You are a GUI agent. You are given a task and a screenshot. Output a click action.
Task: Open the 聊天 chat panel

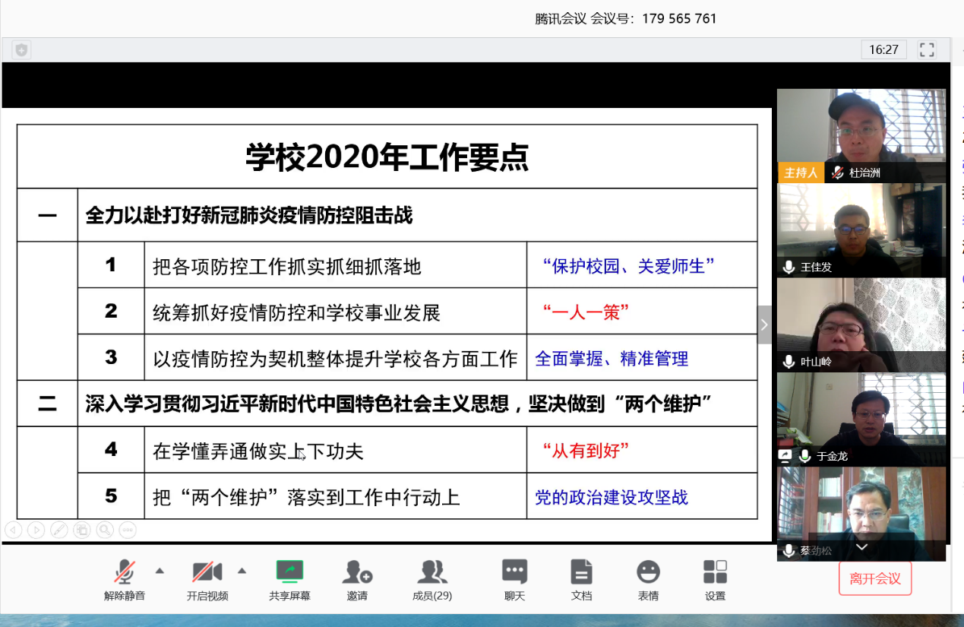[x=514, y=572]
